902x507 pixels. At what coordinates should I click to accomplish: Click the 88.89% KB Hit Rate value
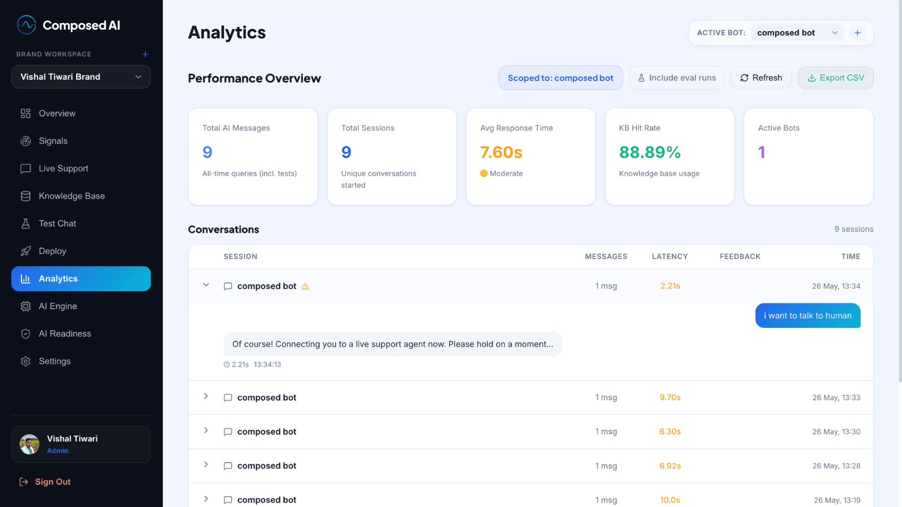650,152
